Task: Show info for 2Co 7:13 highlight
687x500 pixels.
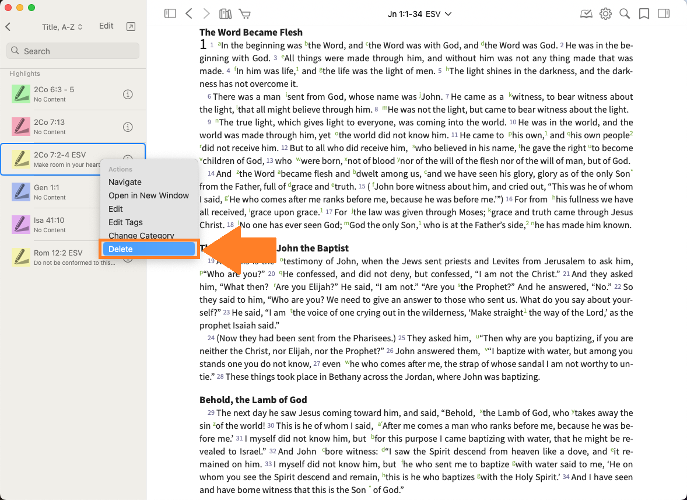Action: [x=128, y=127]
